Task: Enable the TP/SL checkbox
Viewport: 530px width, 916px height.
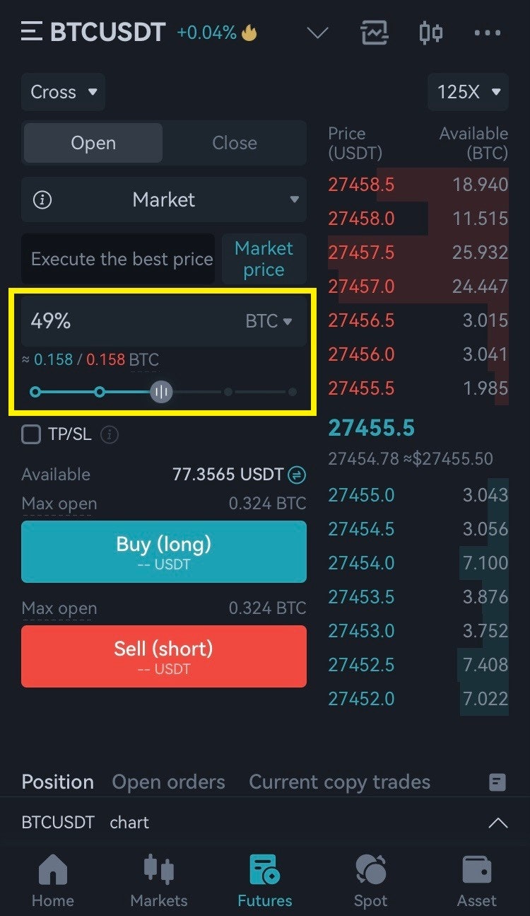Action: coord(31,434)
